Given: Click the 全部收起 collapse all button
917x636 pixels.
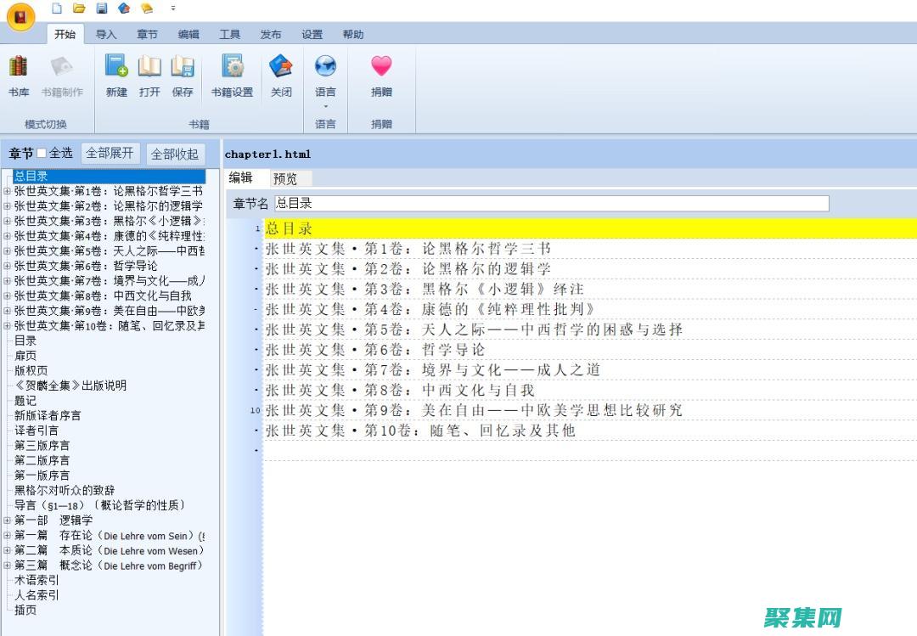Looking at the screenshot, I should point(174,155).
